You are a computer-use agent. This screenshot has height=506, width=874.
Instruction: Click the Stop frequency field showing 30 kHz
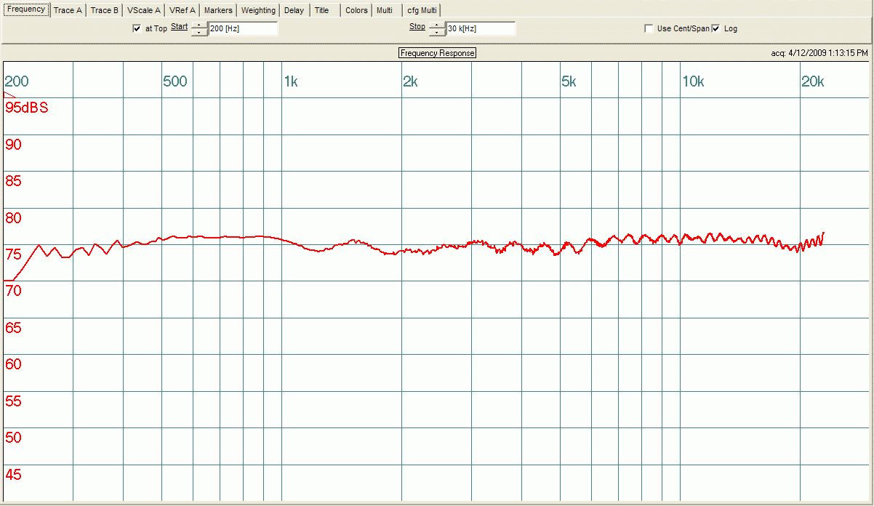[480, 29]
